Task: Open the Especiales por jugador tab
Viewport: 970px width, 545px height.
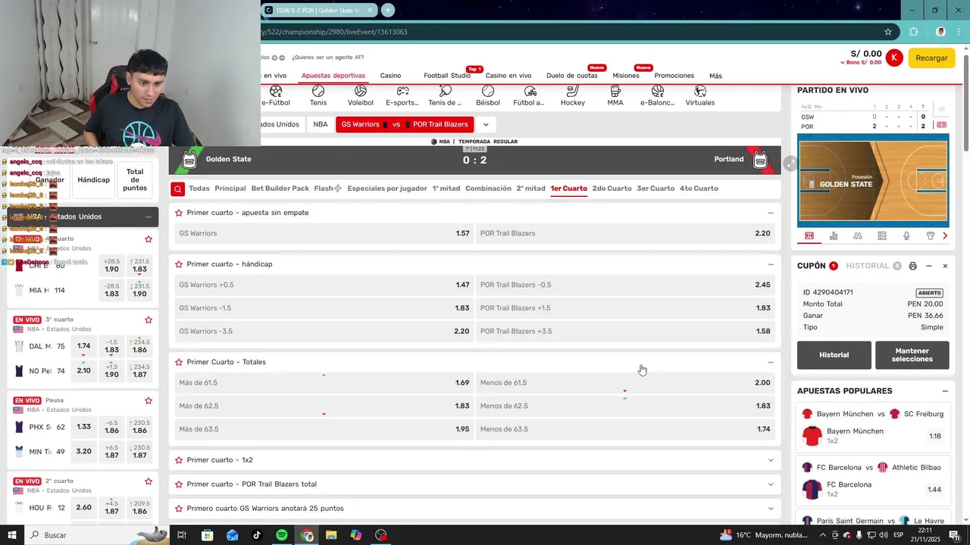Action: (x=387, y=188)
